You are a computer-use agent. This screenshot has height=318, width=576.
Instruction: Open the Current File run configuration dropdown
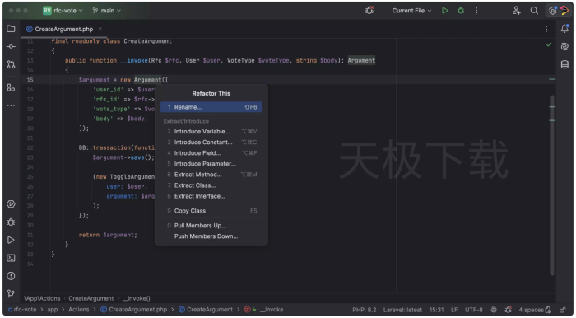click(x=411, y=11)
